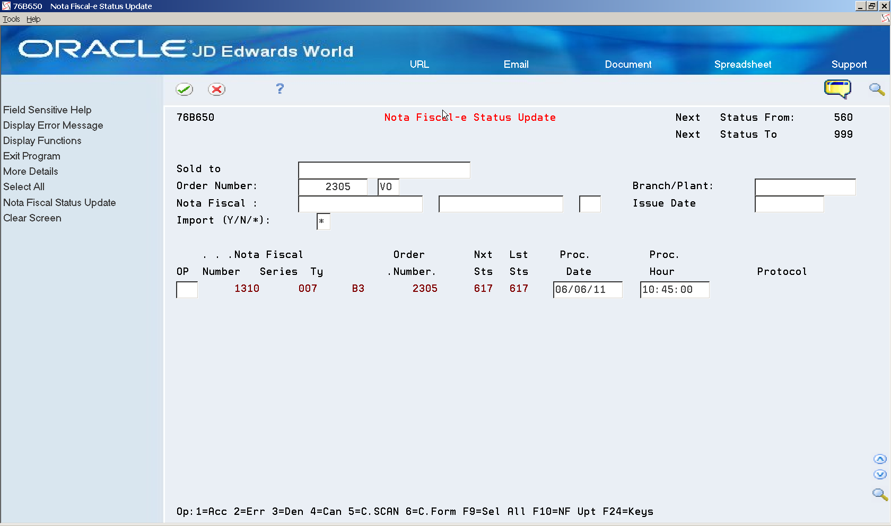Open the Help menu
891x526 pixels.
click(x=33, y=19)
